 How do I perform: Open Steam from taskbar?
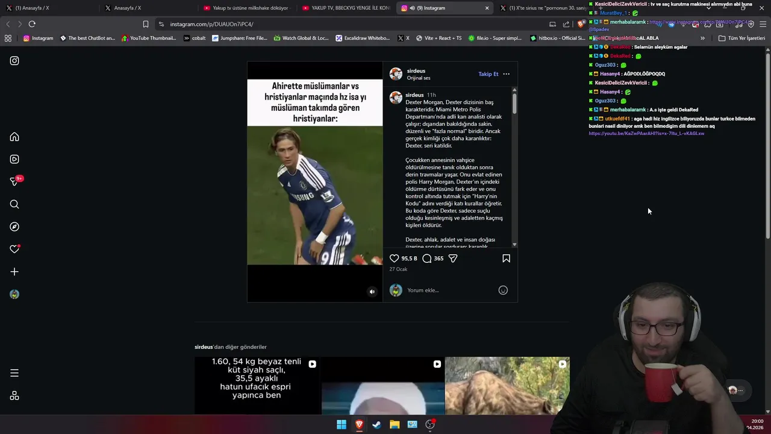pyautogui.click(x=376, y=424)
